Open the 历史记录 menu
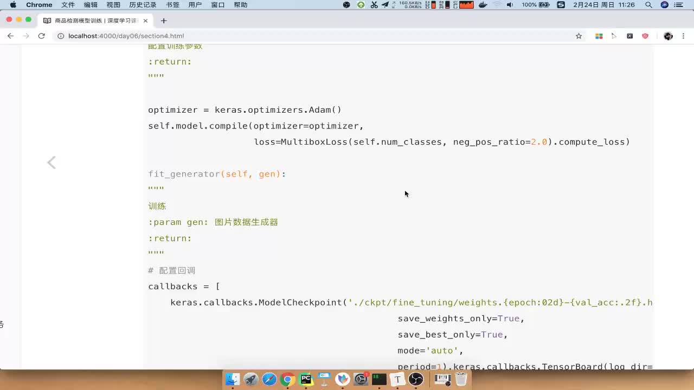 (143, 5)
